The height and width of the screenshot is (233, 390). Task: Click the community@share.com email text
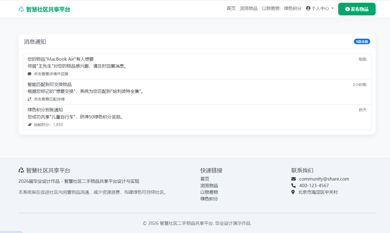[x=324, y=179]
